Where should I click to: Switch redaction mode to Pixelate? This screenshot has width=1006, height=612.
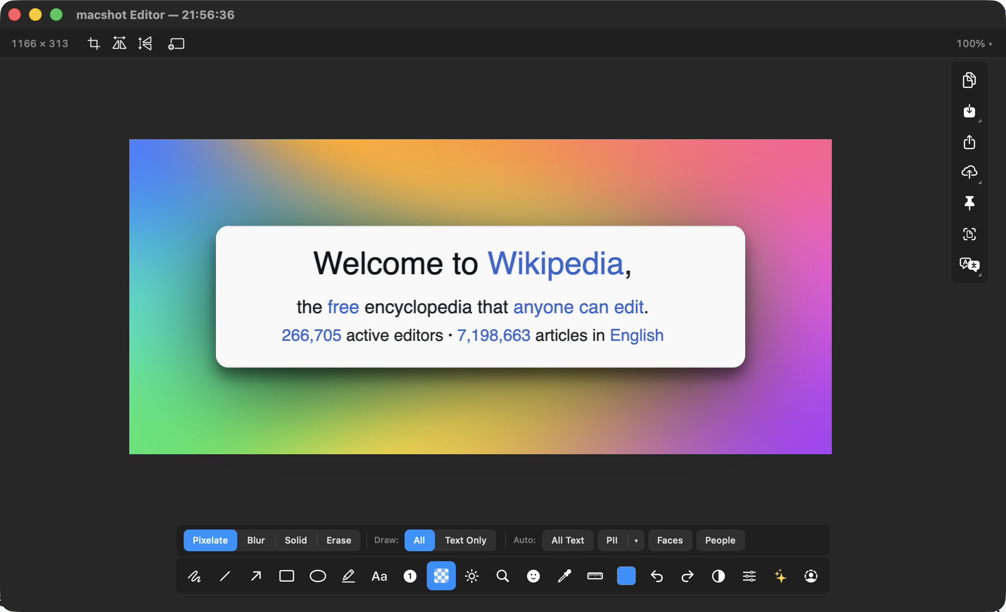210,540
